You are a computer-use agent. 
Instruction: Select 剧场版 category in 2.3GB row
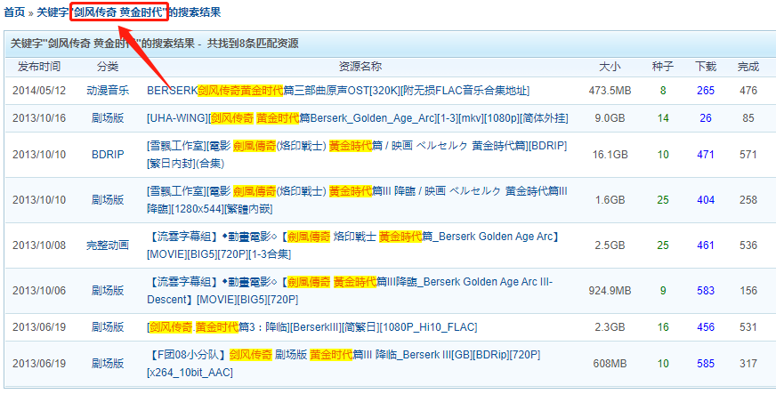pyautogui.click(x=108, y=327)
